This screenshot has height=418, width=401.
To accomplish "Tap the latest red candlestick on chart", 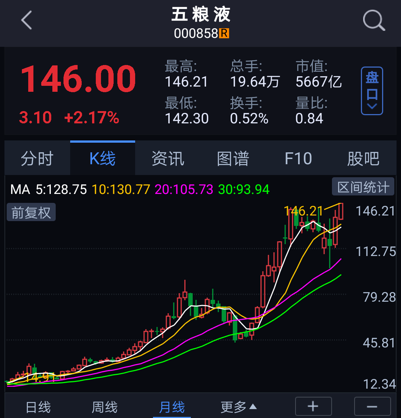I will tap(341, 211).
